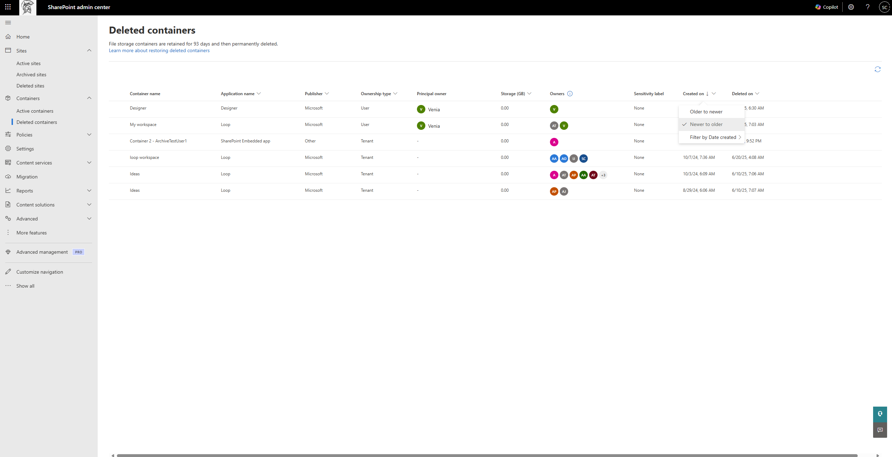Refresh the deleted containers list
892x457 pixels.
click(877, 69)
